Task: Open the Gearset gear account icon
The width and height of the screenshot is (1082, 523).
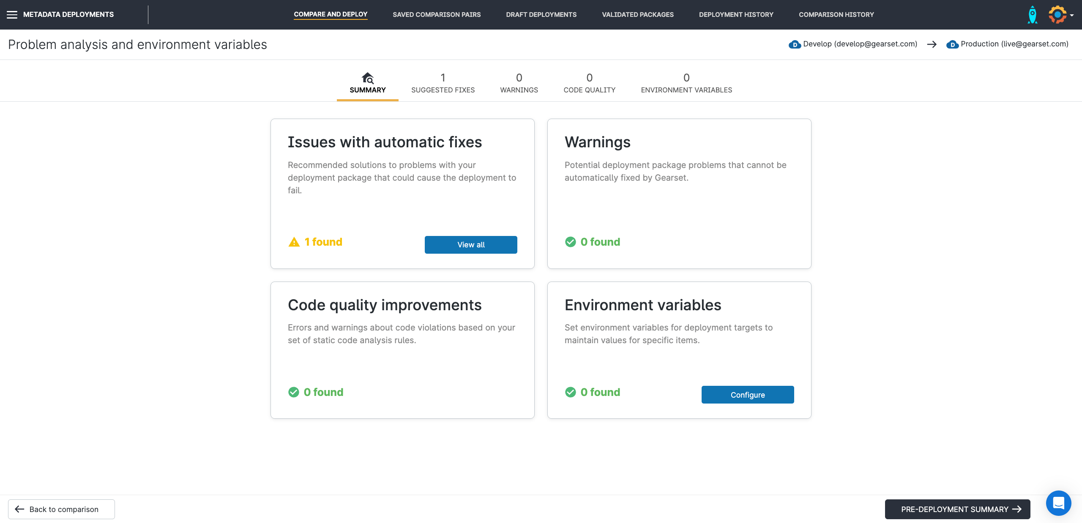Action: [x=1057, y=15]
